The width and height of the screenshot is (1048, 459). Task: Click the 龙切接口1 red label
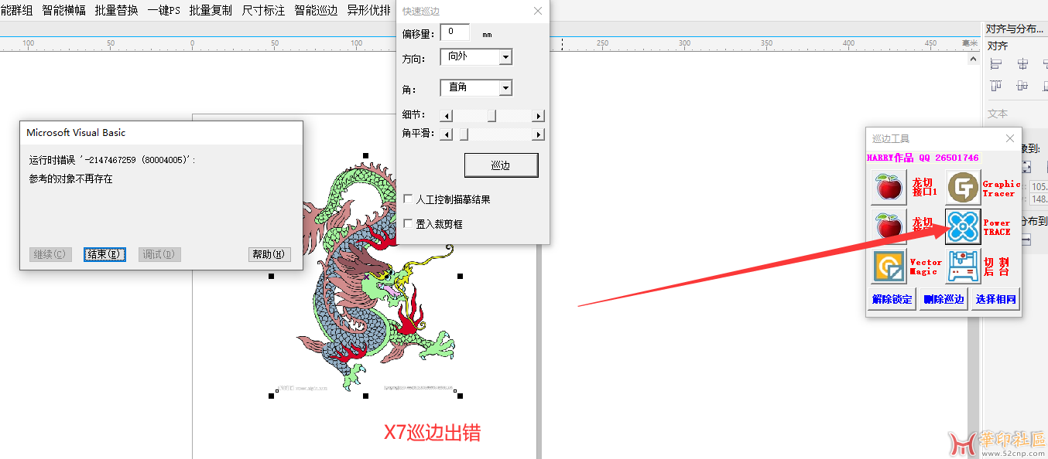[925, 186]
